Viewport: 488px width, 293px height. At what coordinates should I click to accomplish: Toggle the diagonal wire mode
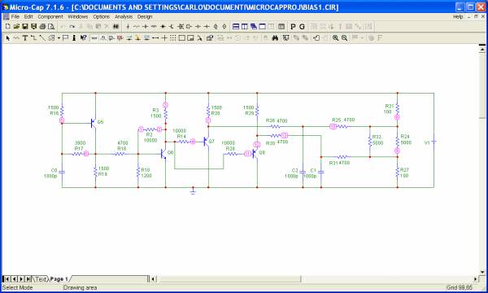coord(42,38)
